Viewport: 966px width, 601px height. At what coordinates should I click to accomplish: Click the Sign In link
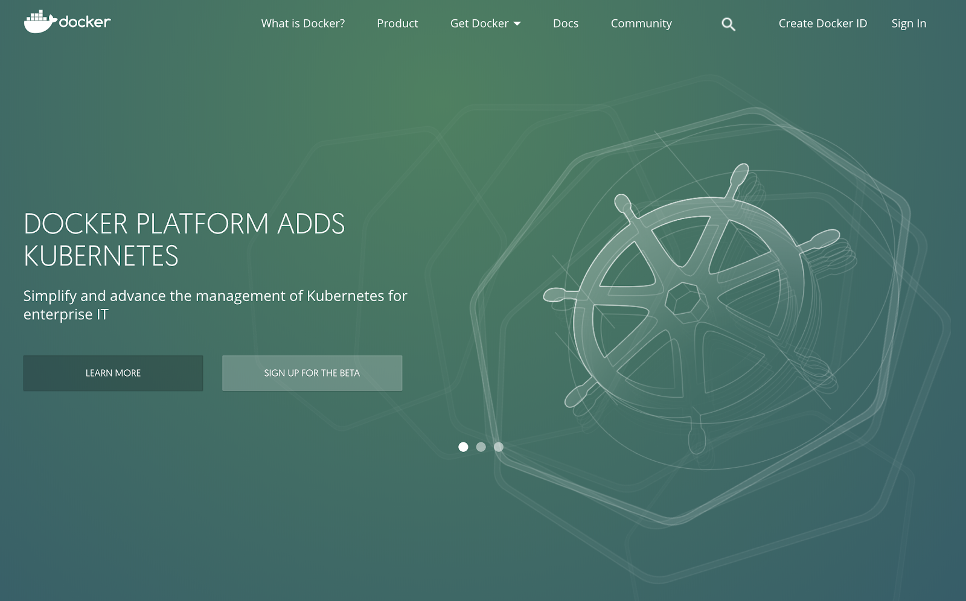[x=909, y=24]
